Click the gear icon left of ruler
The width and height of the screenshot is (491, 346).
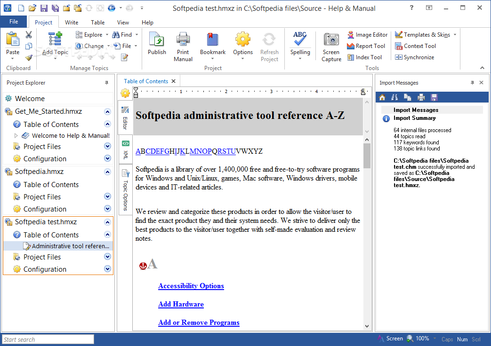coord(125,93)
